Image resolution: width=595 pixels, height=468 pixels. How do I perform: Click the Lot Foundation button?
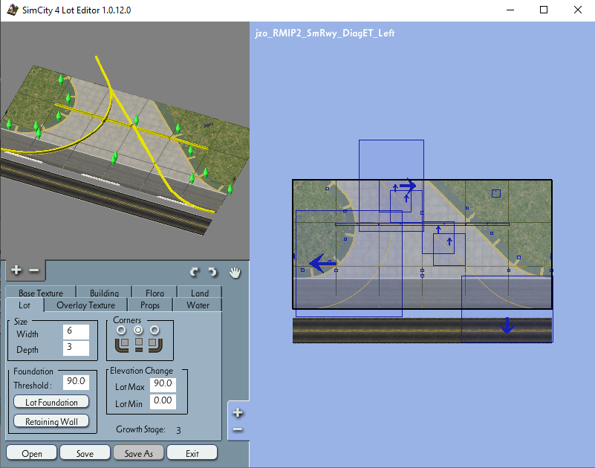(51, 402)
